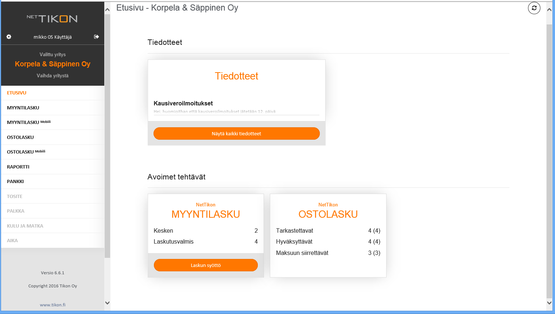The width and height of the screenshot is (555, 314).
Task: Open the www.tikon.fi link
Action: (53, 305)
